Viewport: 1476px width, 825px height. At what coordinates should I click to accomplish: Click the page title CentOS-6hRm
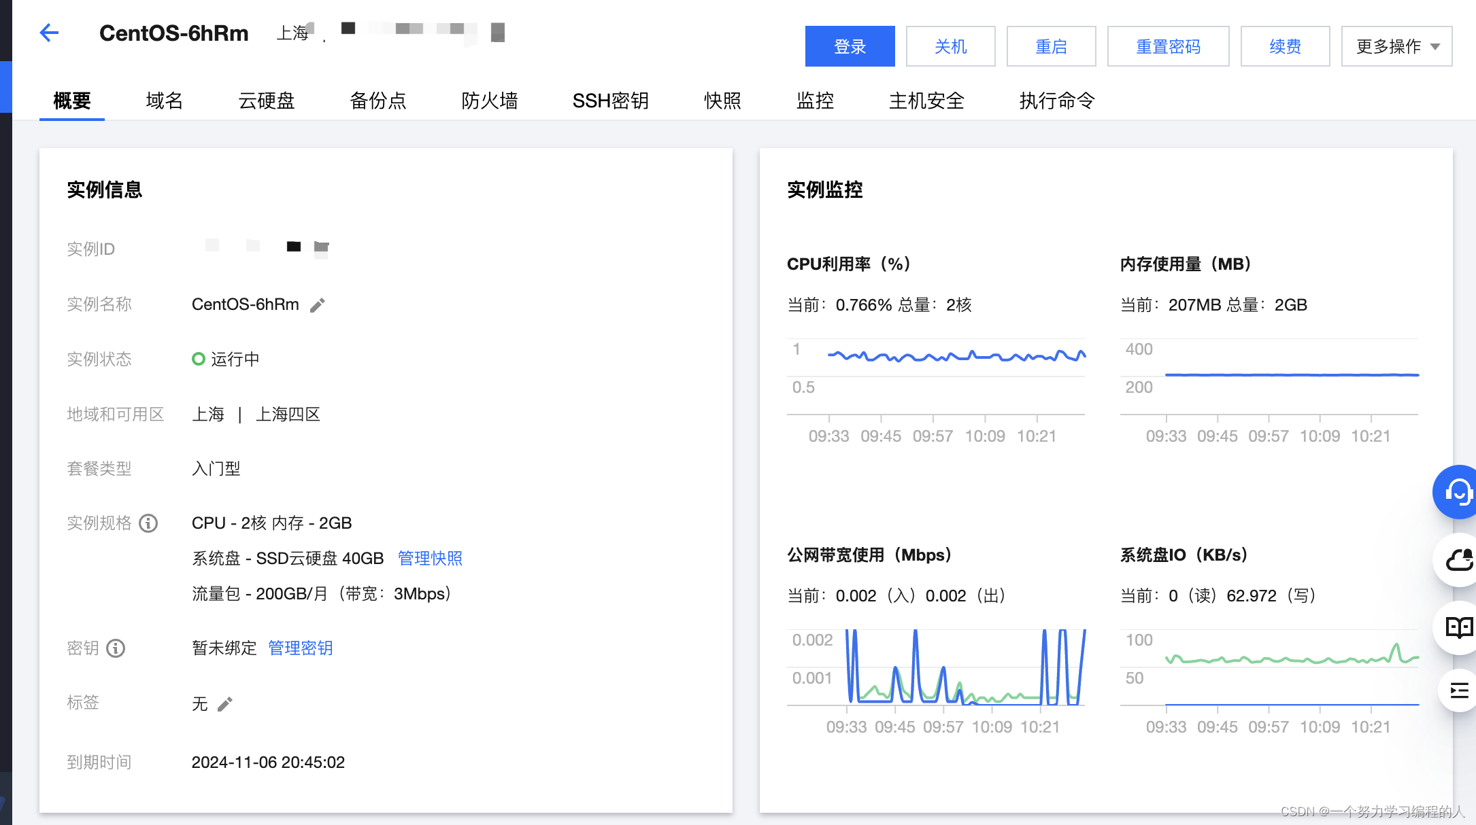174,33
